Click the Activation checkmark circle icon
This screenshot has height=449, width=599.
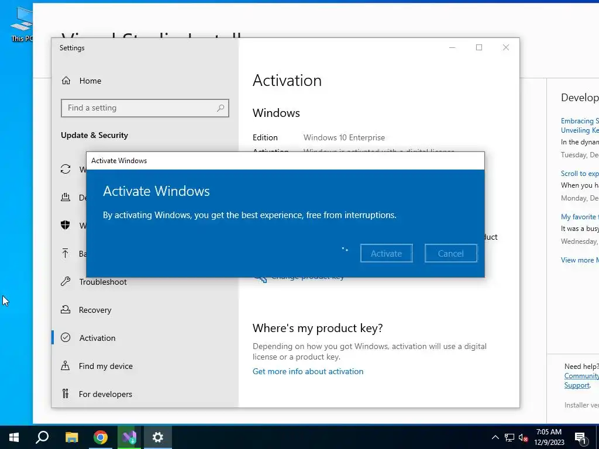[x=66, y=337]
